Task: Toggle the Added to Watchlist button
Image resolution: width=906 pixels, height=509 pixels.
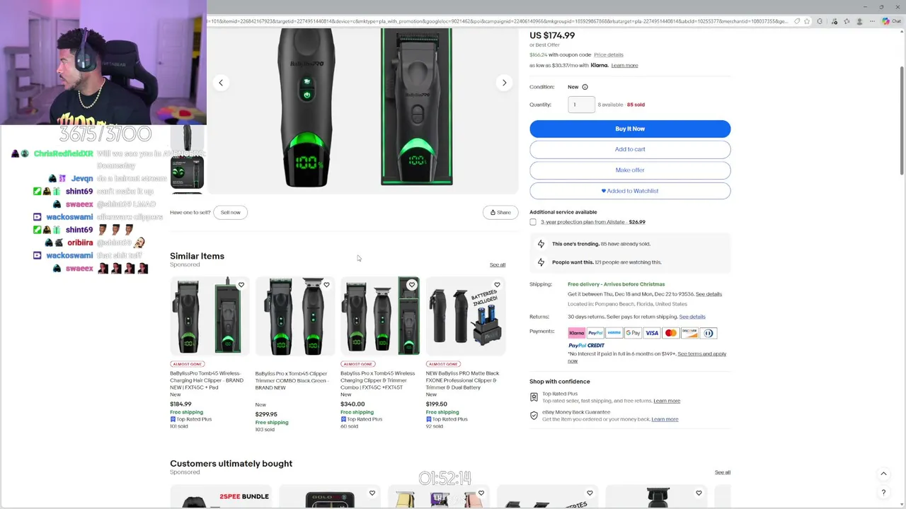Action: point(630,191)
